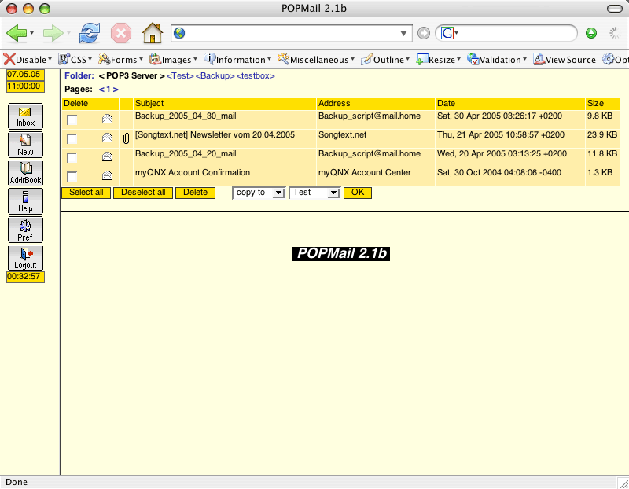The width and height of the screenshot is (629, 489).
Task: Open forward button history dropdown arrow
Action: click(x=68, y=33)
